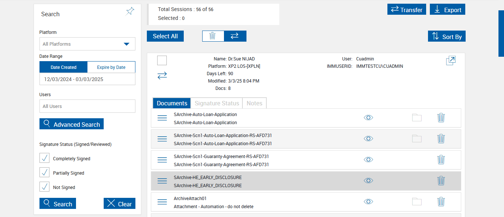
Task: View SArchive-Scn1-Guaranty-Agreement-RS-AFD731 document
Action: pyautogui.click(x=368, y=160)
